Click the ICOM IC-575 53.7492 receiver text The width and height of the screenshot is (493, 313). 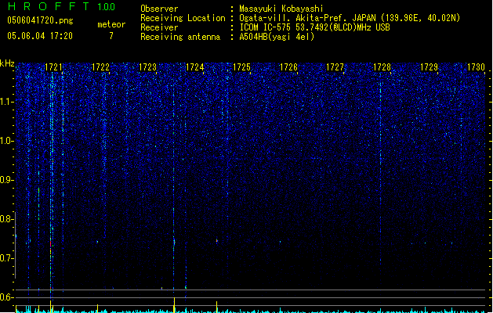314,27
